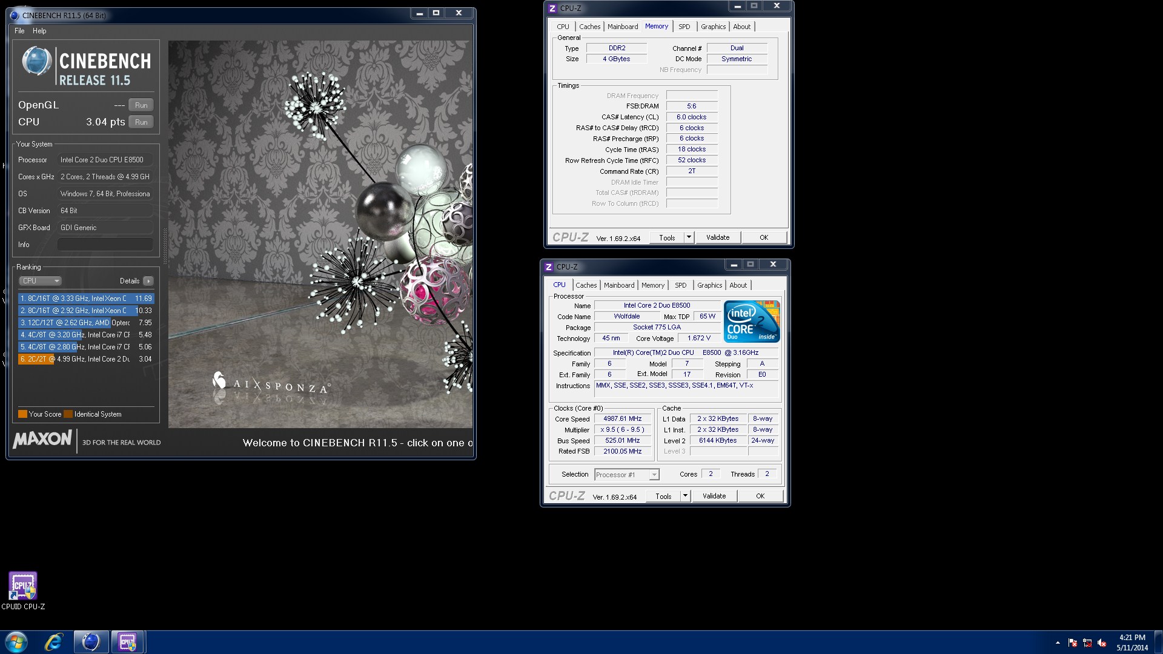Open the Help menu in Cinebench
Viewport: 1163px width, 654px height.
tap(39, 31)
